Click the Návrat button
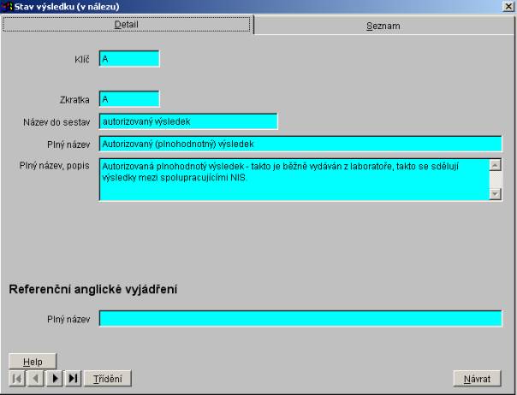The width and height of the screenshot is (517, 395). click(x=477, y=378)
